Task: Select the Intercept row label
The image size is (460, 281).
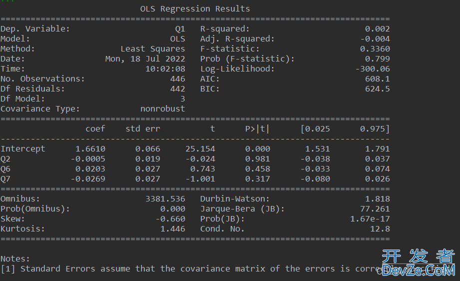Action: [x=23, y=149]
